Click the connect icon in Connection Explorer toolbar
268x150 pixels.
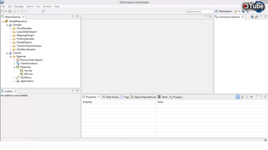pyautogui.click(x=252, y=17)
